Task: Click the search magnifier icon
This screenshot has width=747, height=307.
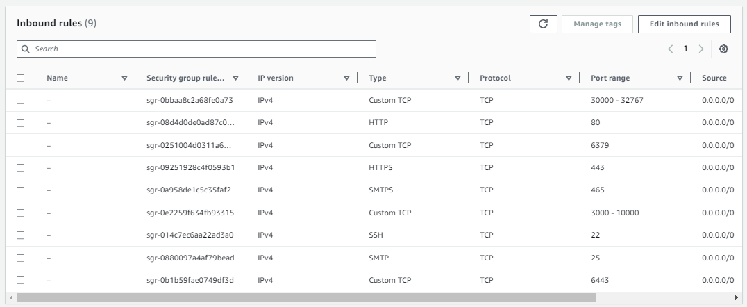Action: point(26,49)
